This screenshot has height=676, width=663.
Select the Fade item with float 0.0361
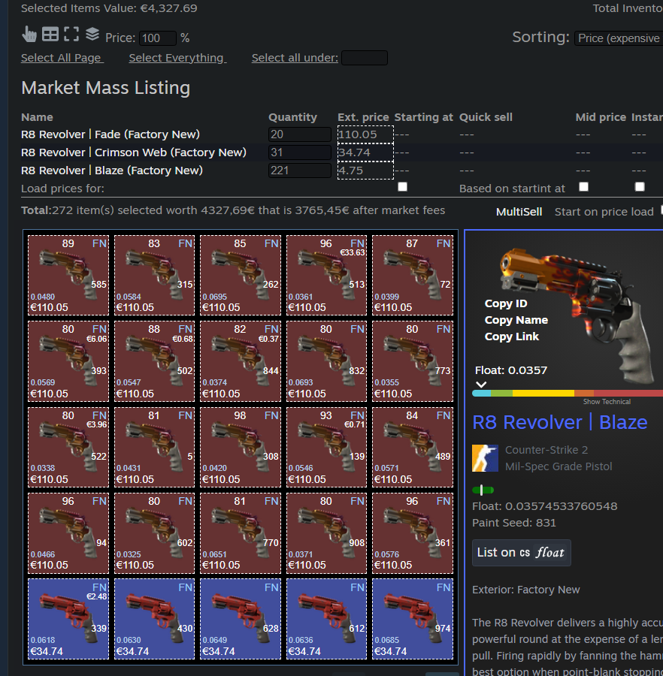[x=326, y=276]
